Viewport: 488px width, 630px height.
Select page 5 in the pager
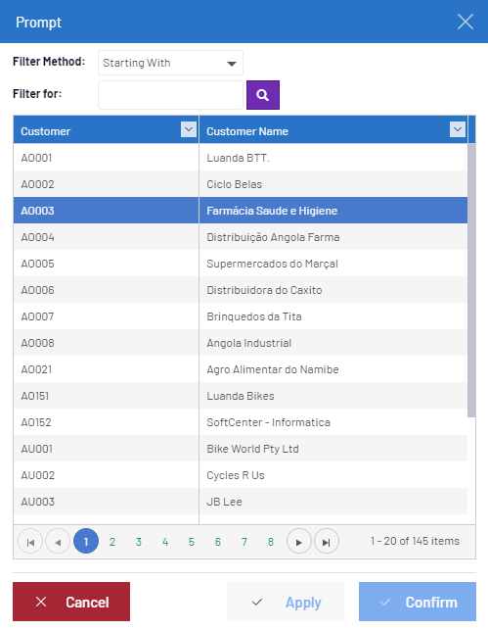192,542
